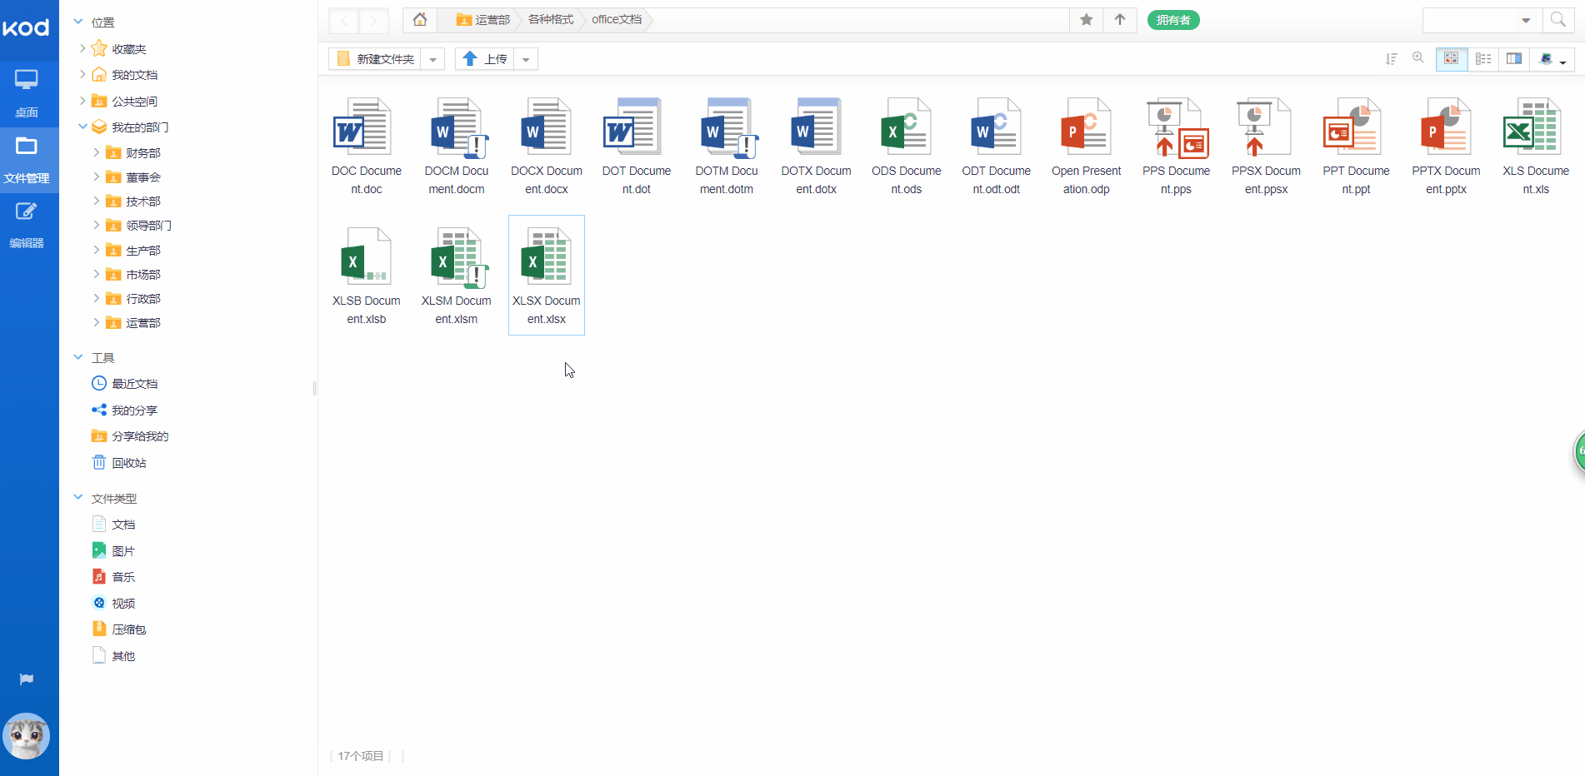Select DOT Document.dot file

(x=637, y=147)
